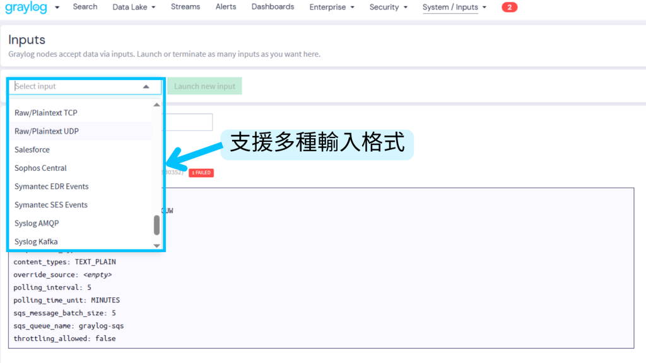Click the Inputs page heading
This screenshot has width=646, height=363.
26,40
